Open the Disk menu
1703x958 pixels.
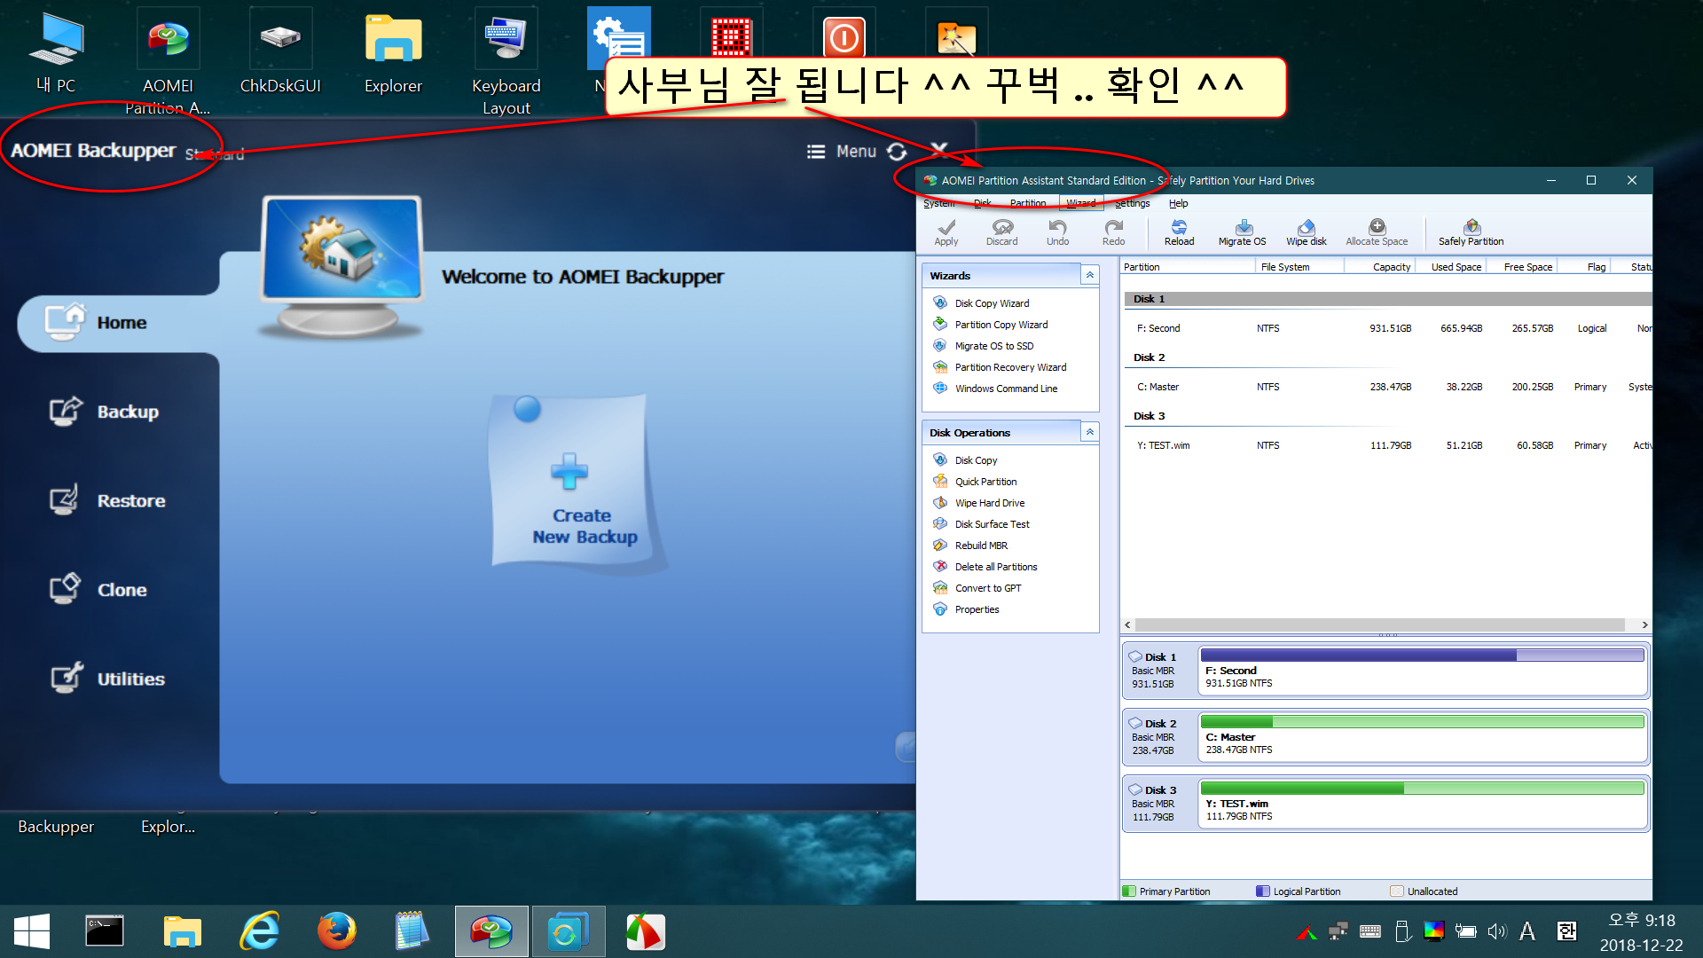982,203
